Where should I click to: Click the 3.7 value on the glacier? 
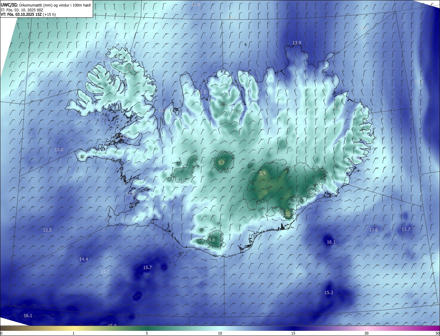tap(221, 163)
